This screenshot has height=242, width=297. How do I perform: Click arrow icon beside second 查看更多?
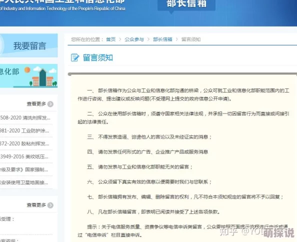50,205
